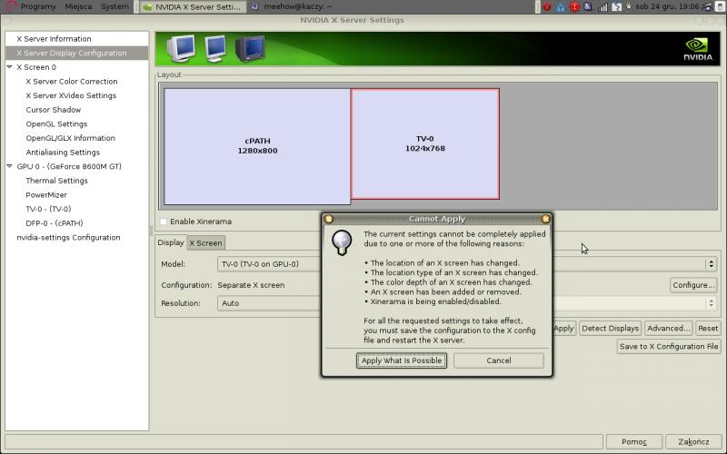Collapse the GPU 0 GeForce 8600M GT node
The width and height of the screenshot is (727, 454).
coord(9,166)
